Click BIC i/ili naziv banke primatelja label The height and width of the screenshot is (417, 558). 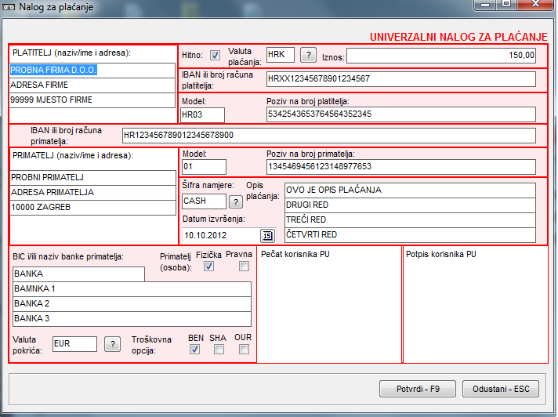[x=68, y=257]
